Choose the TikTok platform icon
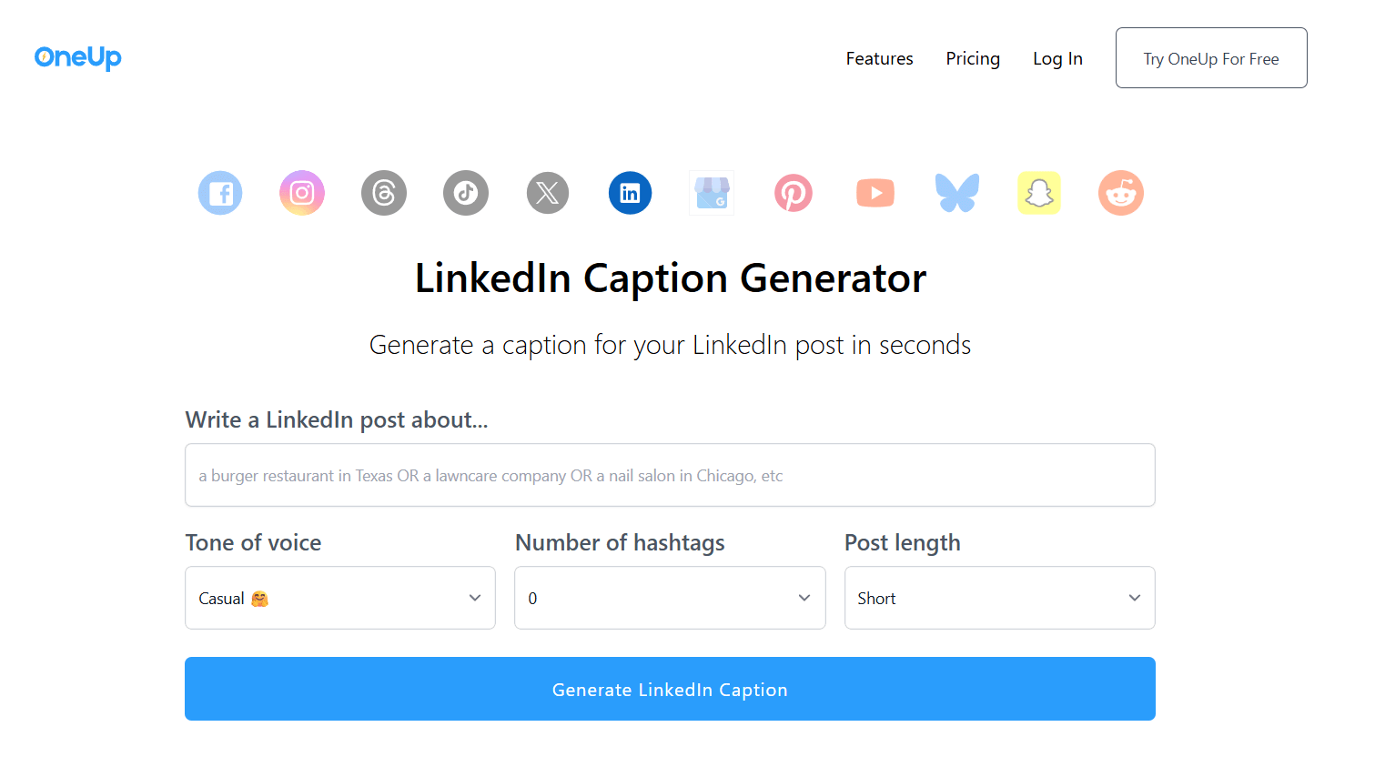 [x=465, y=192]
